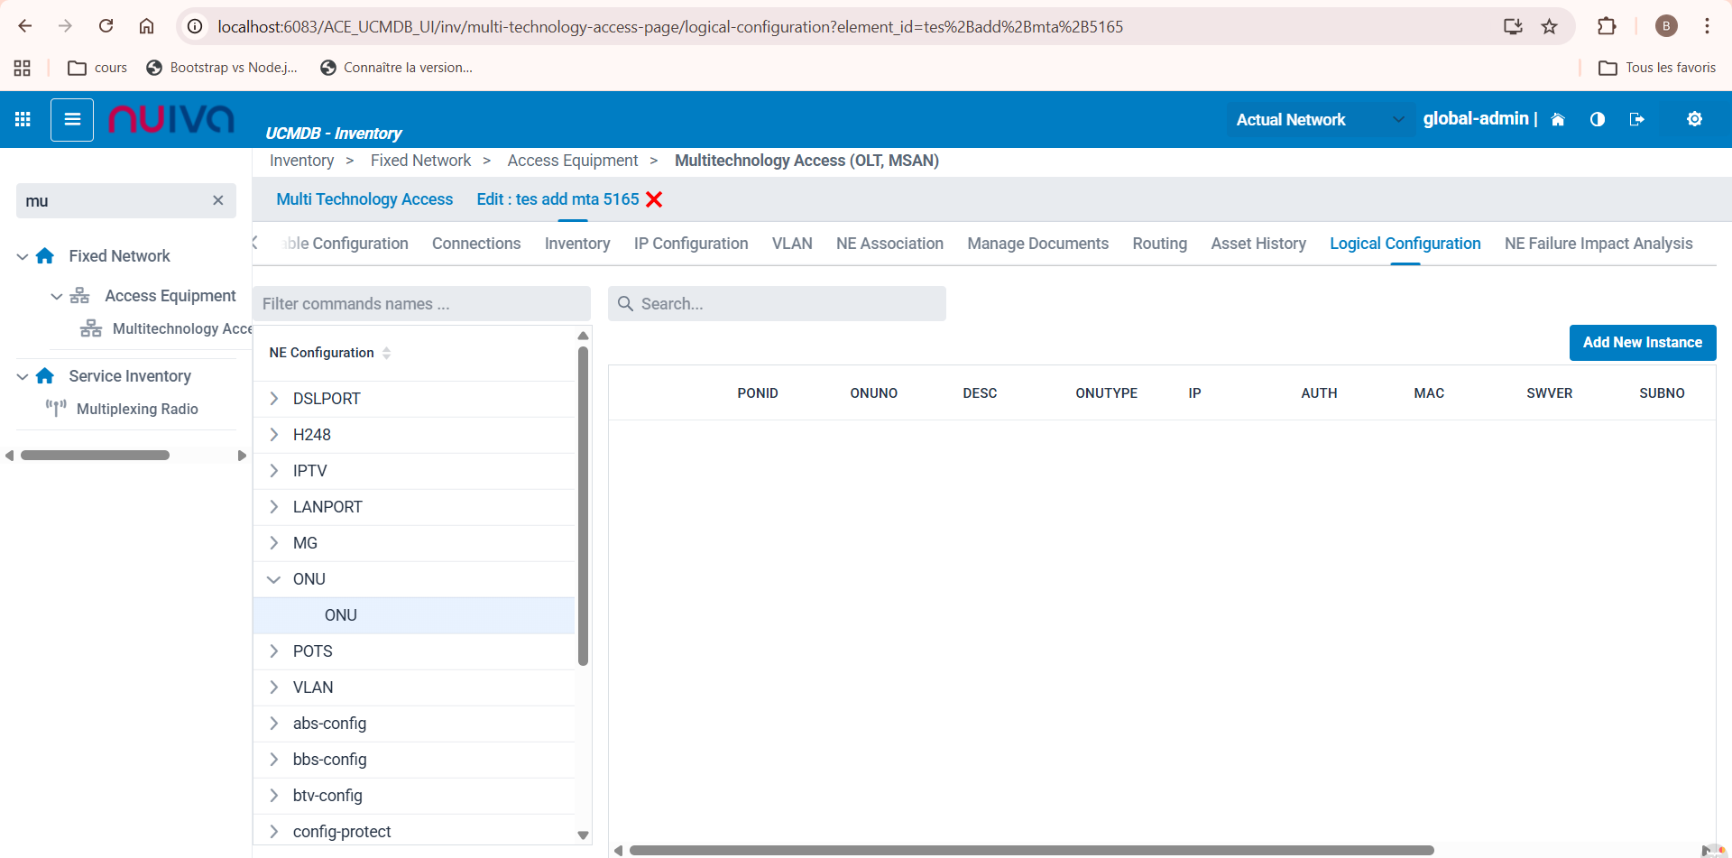Screen dimensions: 1732x858
Task: Toggle the hamburger sidebar menu button
Action: (x=72, y=119)
